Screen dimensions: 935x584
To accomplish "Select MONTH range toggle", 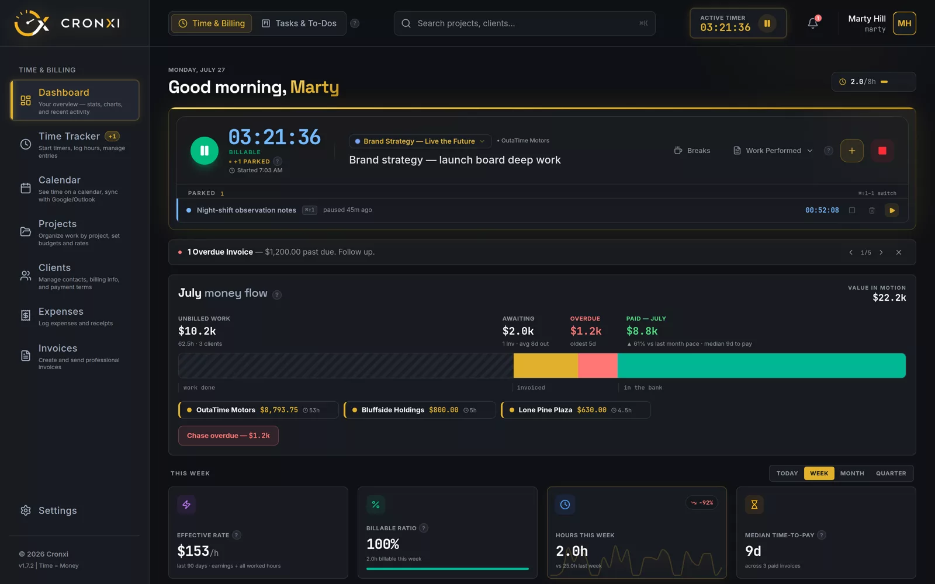I will point(852,474).
